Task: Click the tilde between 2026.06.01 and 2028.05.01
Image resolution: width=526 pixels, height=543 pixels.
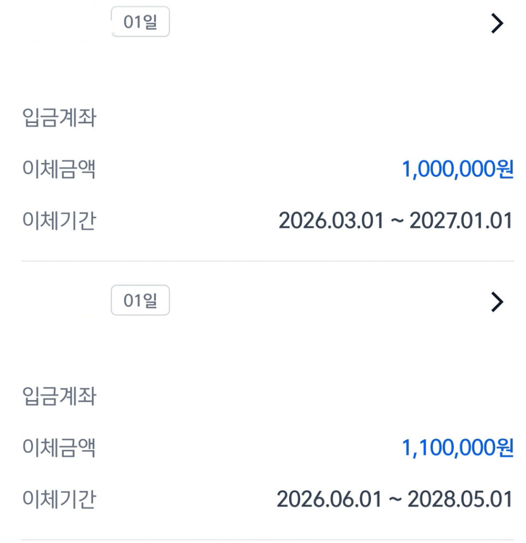Action: coord(394,499)
